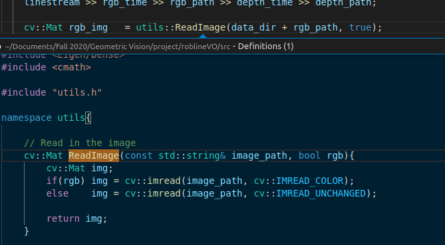The height and width of the screenshot is (245, 445).
Task: Click the return keyword
Action: click(x=63, y=218)
